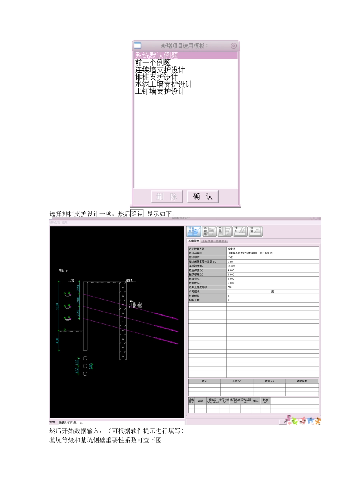Toggle the 有无冠梁 value cell showing 无
Screen dimensions: 355x502
click(x=272, y=292)
